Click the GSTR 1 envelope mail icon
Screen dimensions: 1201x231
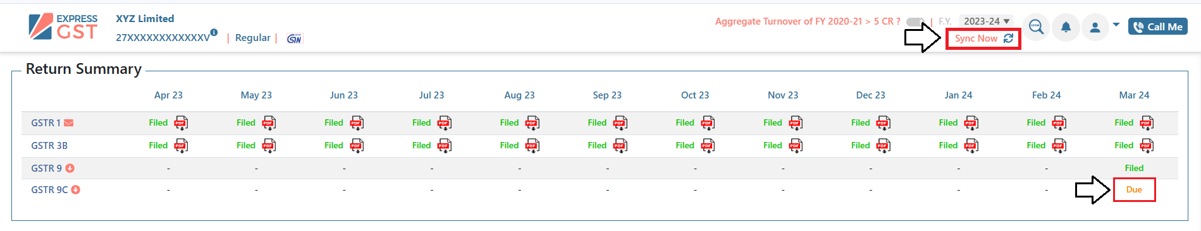point(69,123)
